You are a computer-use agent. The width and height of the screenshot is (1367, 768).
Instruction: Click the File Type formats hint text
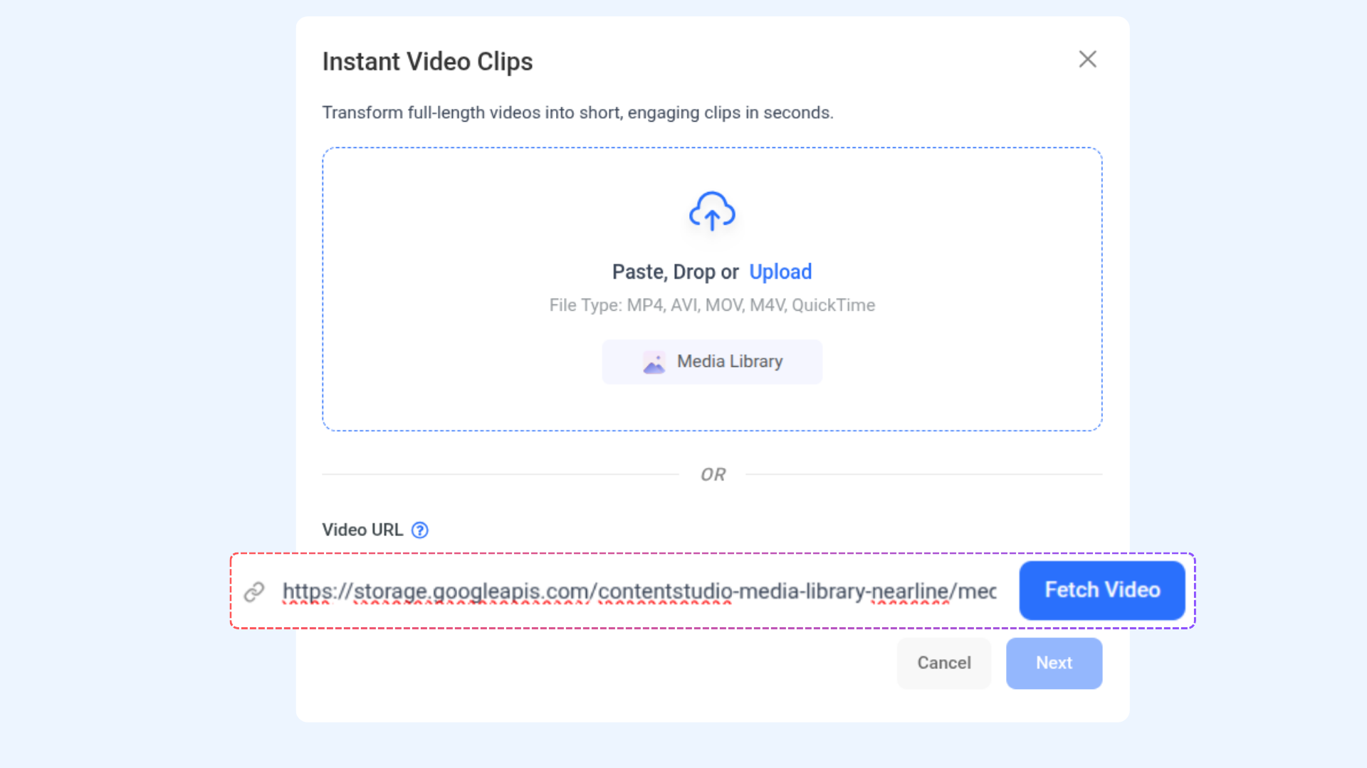(x=712, y=305)
